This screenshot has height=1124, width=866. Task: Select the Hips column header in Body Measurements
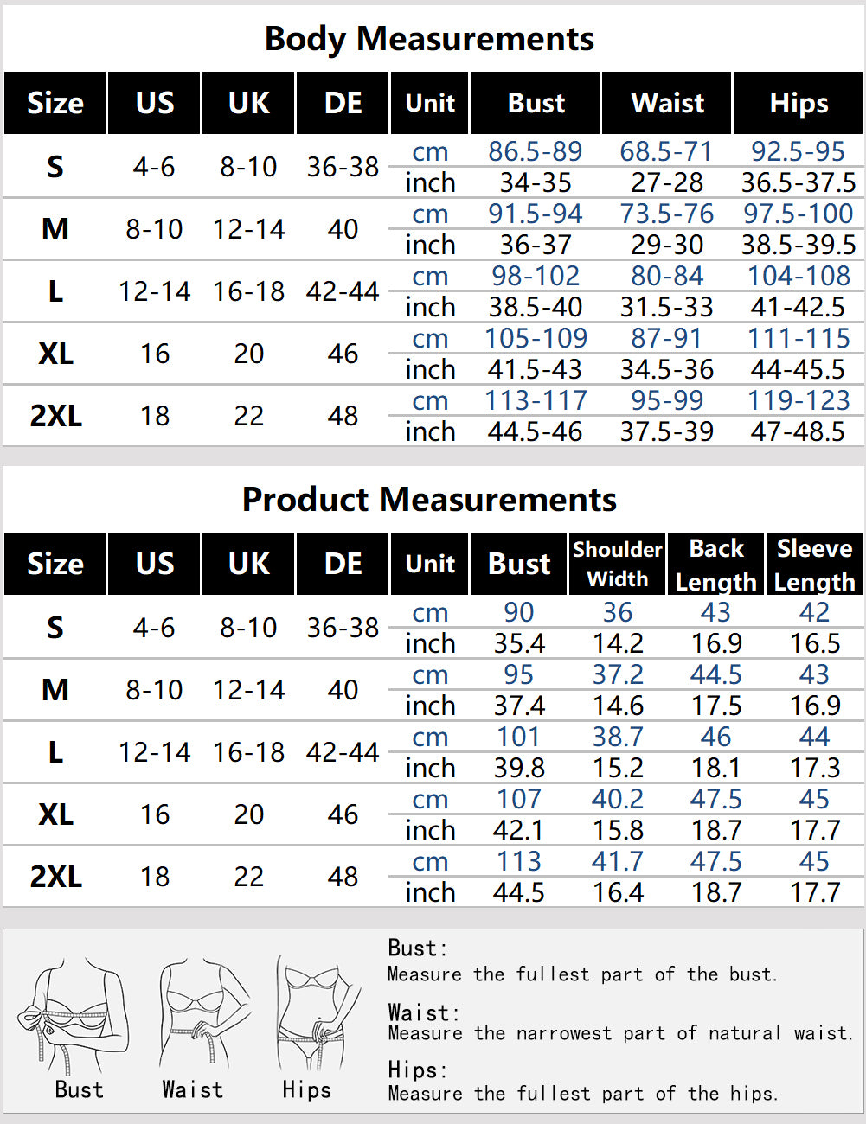pos(799,103)
